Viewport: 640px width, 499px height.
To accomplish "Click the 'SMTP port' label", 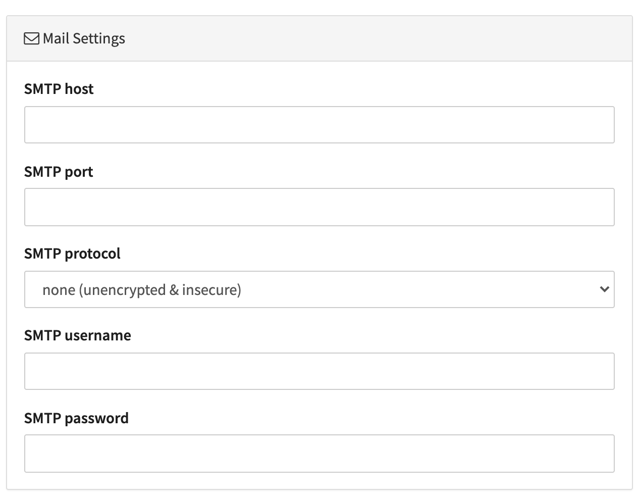I will point(59,172).
